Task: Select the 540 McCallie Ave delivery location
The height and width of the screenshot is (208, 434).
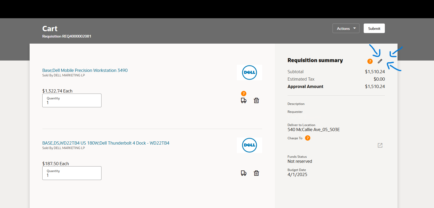Action: (313, 130)
